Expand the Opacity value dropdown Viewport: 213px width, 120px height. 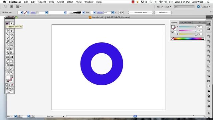click(112, 13)
